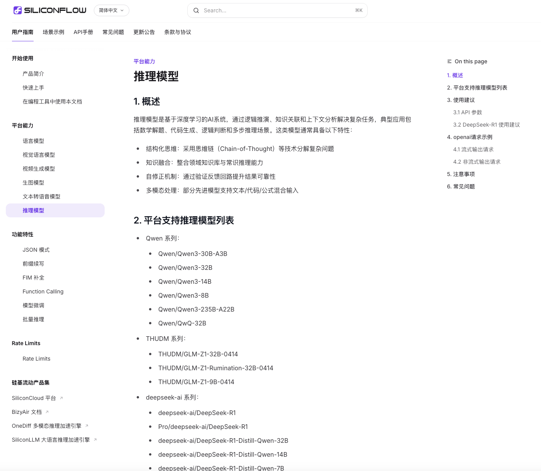
Task: Switch to the 场景示例 tab
Action: pos(53,32)
